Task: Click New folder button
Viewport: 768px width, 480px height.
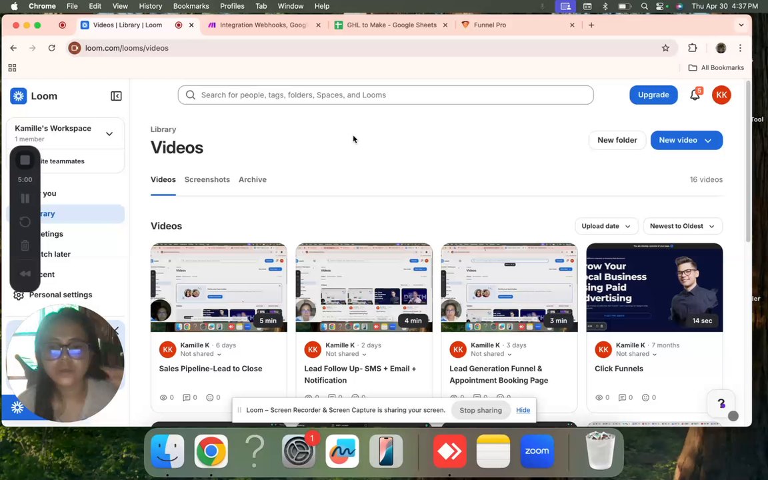Action: (617, 141)
